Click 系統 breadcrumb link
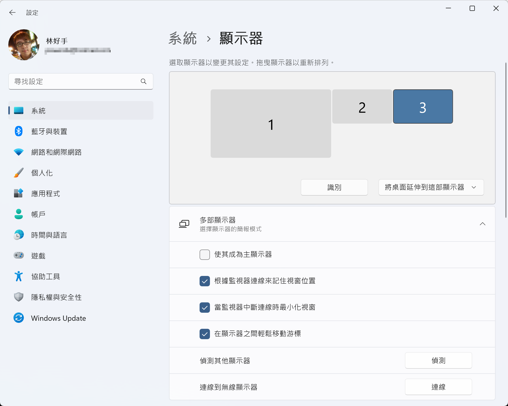Screen dimensions: 508x406 click(183, 39)
